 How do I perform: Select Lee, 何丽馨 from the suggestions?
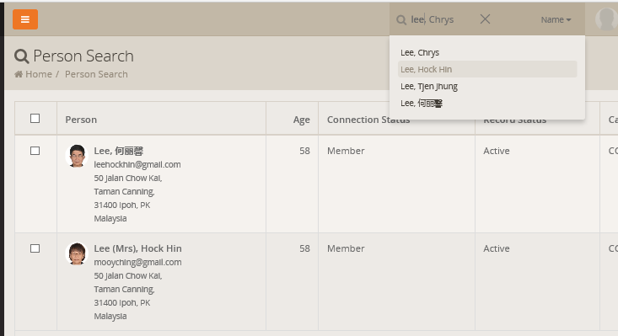487,103
